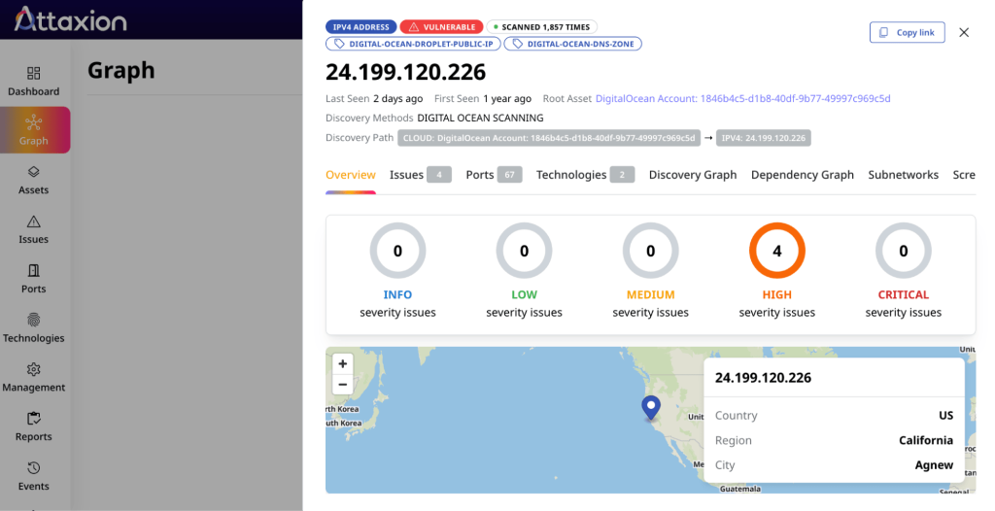Open the Ports tab with 67 badge
The height and width of the screenshot is (511, 995).
pos(494,175)
